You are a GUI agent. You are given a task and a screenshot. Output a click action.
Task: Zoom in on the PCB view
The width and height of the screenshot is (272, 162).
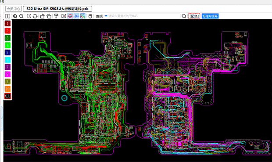point(15,16)
